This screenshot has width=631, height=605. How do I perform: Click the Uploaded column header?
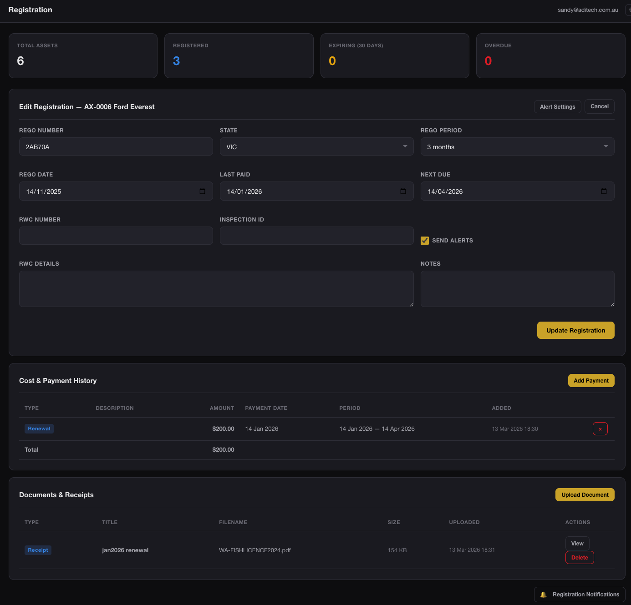(x=464, y=522)
